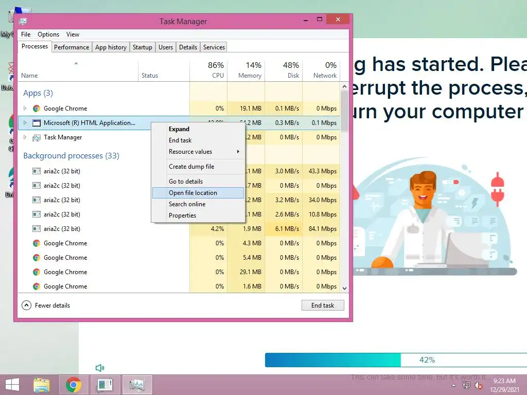Open the Options menu
This screenshot has height=395, width=527.
click(48, 34)
